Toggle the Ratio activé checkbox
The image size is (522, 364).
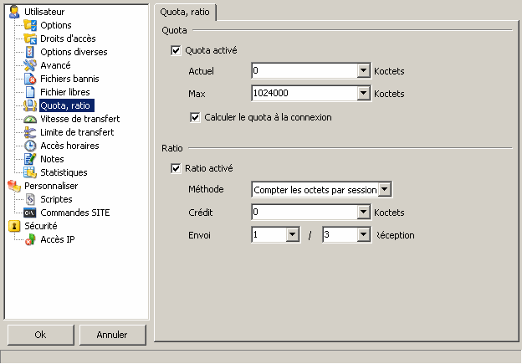[176, 168]
